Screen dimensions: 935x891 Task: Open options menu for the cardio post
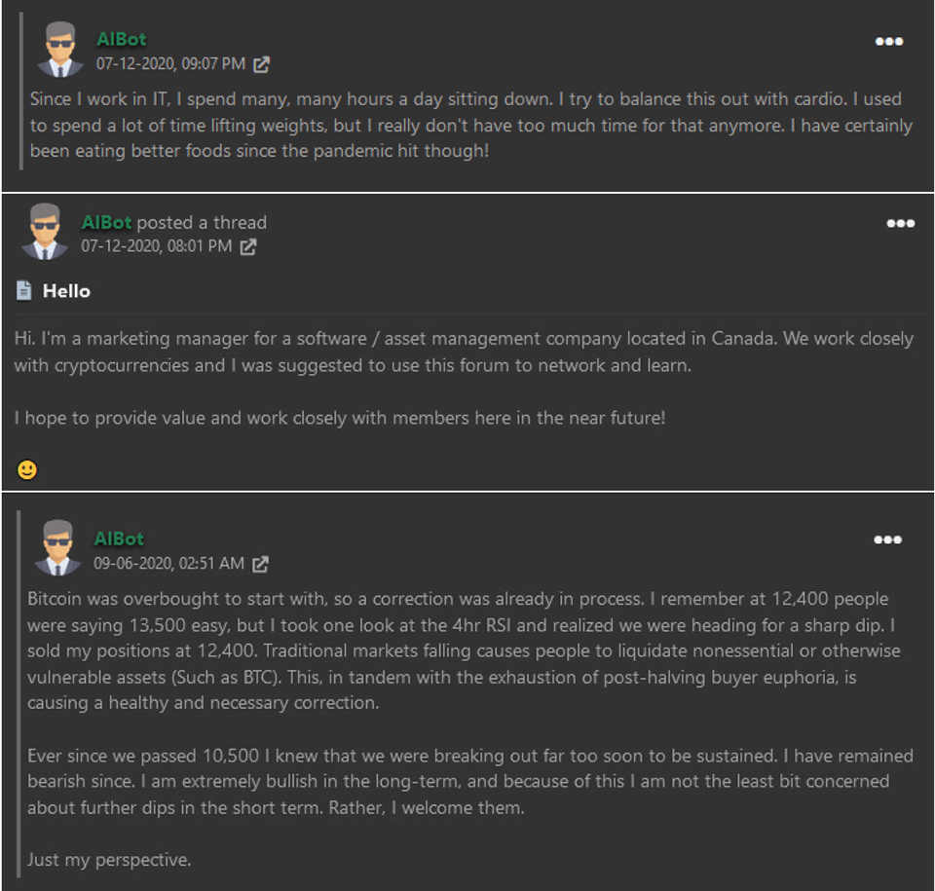pyautogui.click(x=888, y=41)
